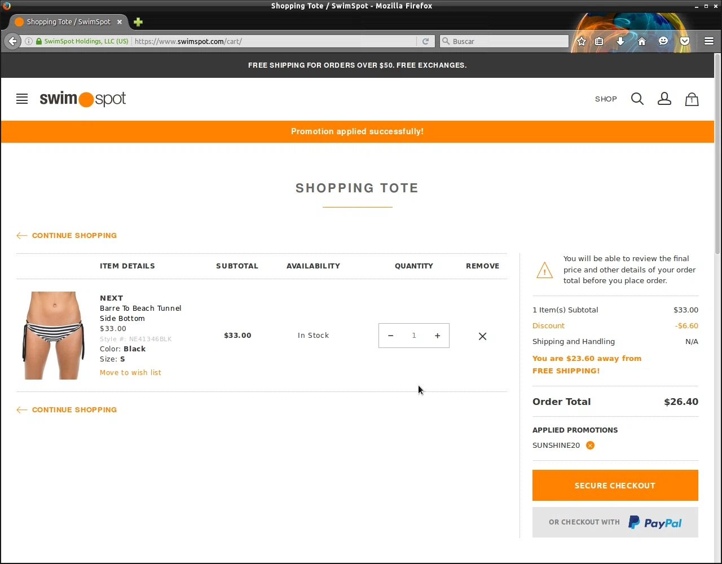Checkout with PayPal button
This screenshot has width=722, height=564.
[x=615, y=522]
